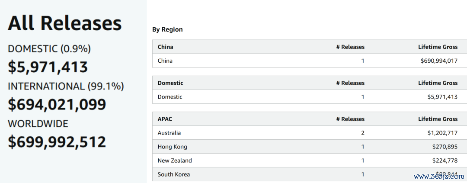This screenshot has width=467, height=183.
Task: Open the Australia country link
Action: (169, 133)
